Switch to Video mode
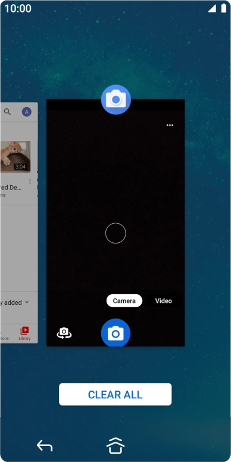Viewport: 231px width, 462px height. tap(164, 301)
